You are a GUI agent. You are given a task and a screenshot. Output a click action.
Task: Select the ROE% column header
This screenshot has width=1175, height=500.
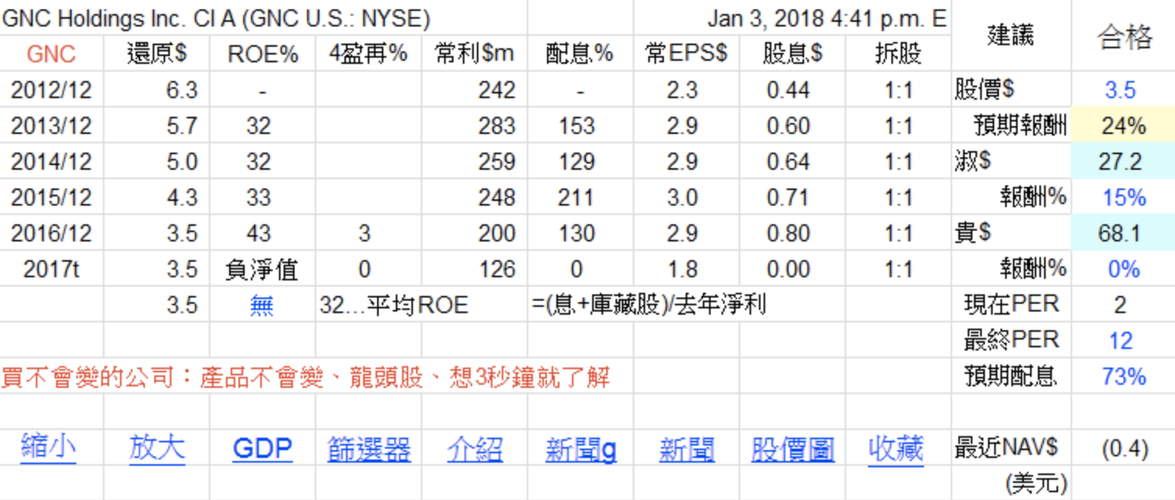coord(263,54)
